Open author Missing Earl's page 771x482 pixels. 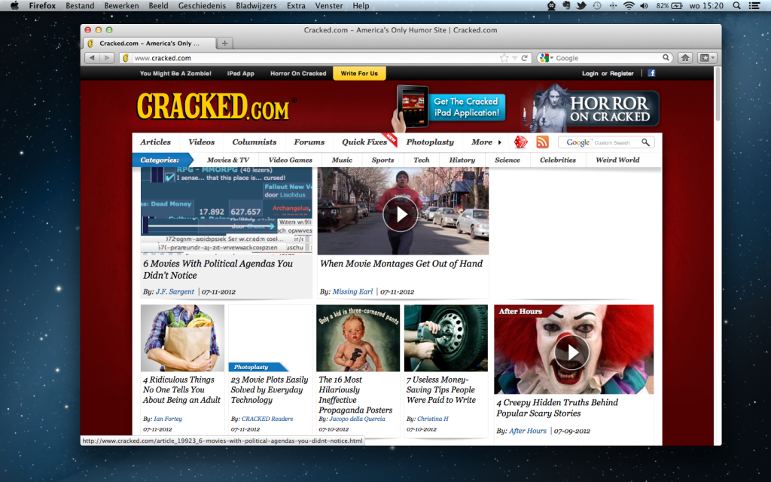click(x=352, y=291)
